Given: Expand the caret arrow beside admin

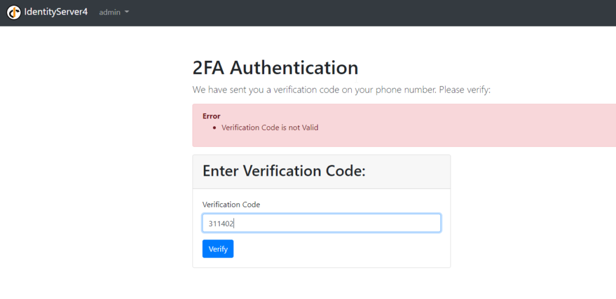Looking at the screenshot, I should coord(126,12).
